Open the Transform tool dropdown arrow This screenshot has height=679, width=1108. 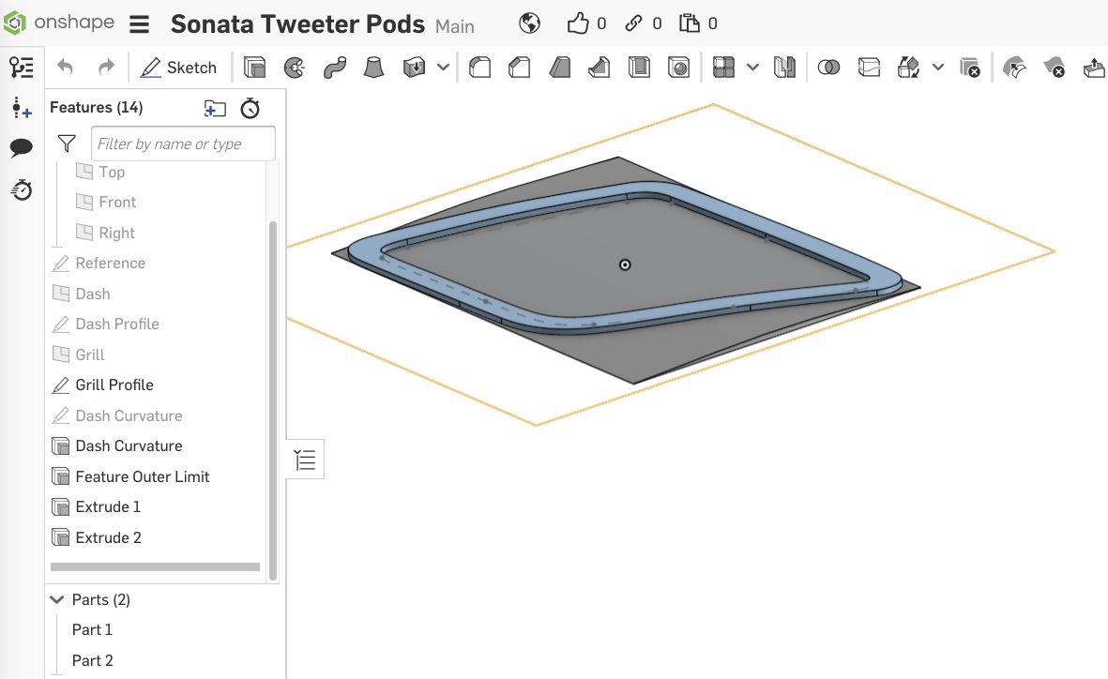(x=937, y=68)
